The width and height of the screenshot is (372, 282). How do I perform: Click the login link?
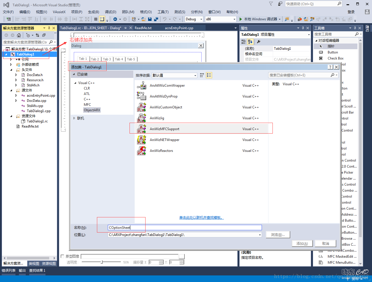(x=351, y=12)
